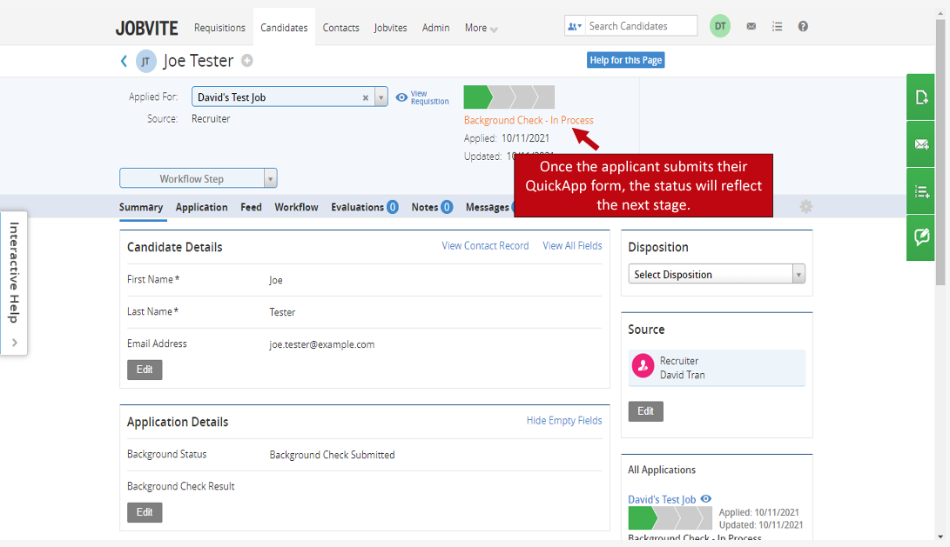Screen dimensions: 950x547
Task: Click the green compose note sidebar icon
Action: tap(920, 237)
